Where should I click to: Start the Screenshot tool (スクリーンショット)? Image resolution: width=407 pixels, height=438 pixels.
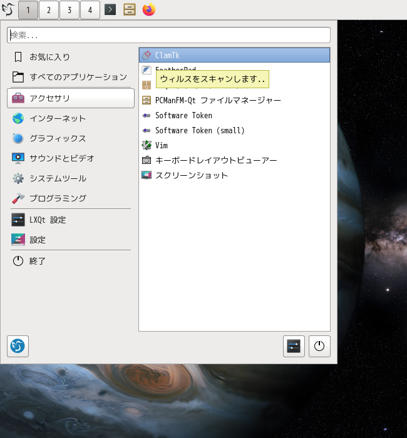191,175
